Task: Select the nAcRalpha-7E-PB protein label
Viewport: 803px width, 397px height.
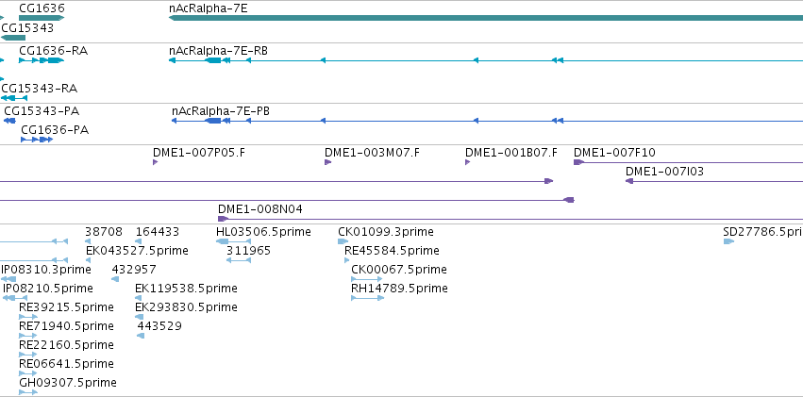Action: tap(221, 111)
